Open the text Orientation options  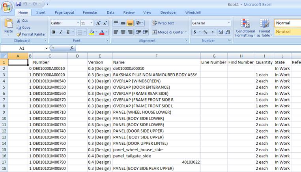(x=140, y=23)
